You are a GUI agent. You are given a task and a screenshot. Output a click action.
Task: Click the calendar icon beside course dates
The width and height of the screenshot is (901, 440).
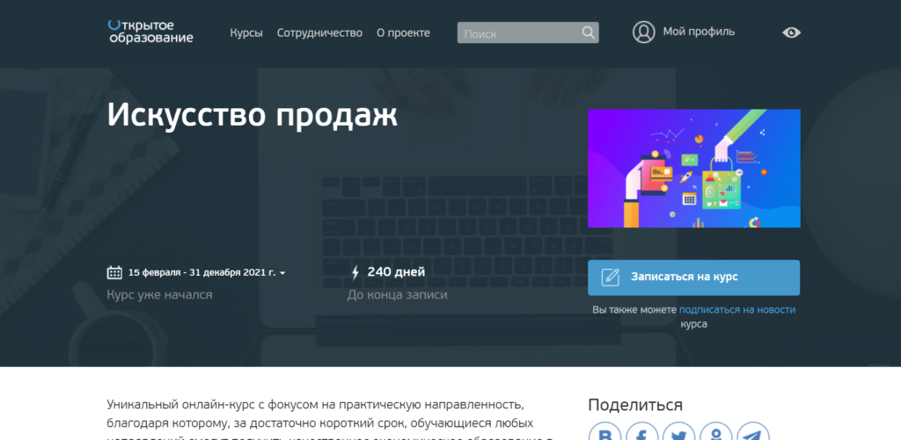tap(114, 272)
